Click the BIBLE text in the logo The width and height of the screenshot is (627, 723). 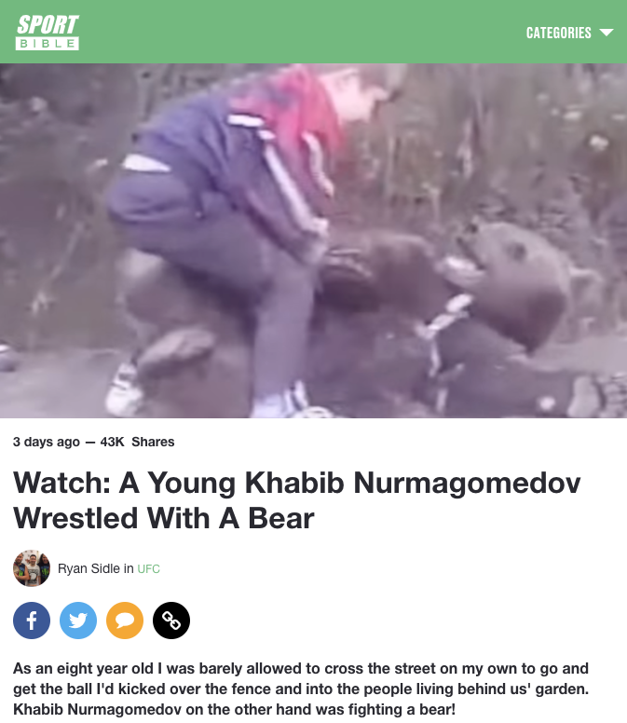pos(47,44)
